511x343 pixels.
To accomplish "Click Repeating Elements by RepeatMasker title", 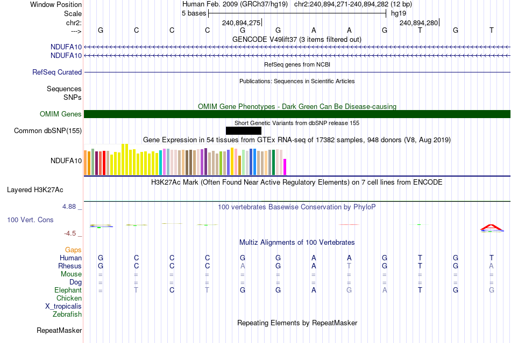I will tap(297, 323).
